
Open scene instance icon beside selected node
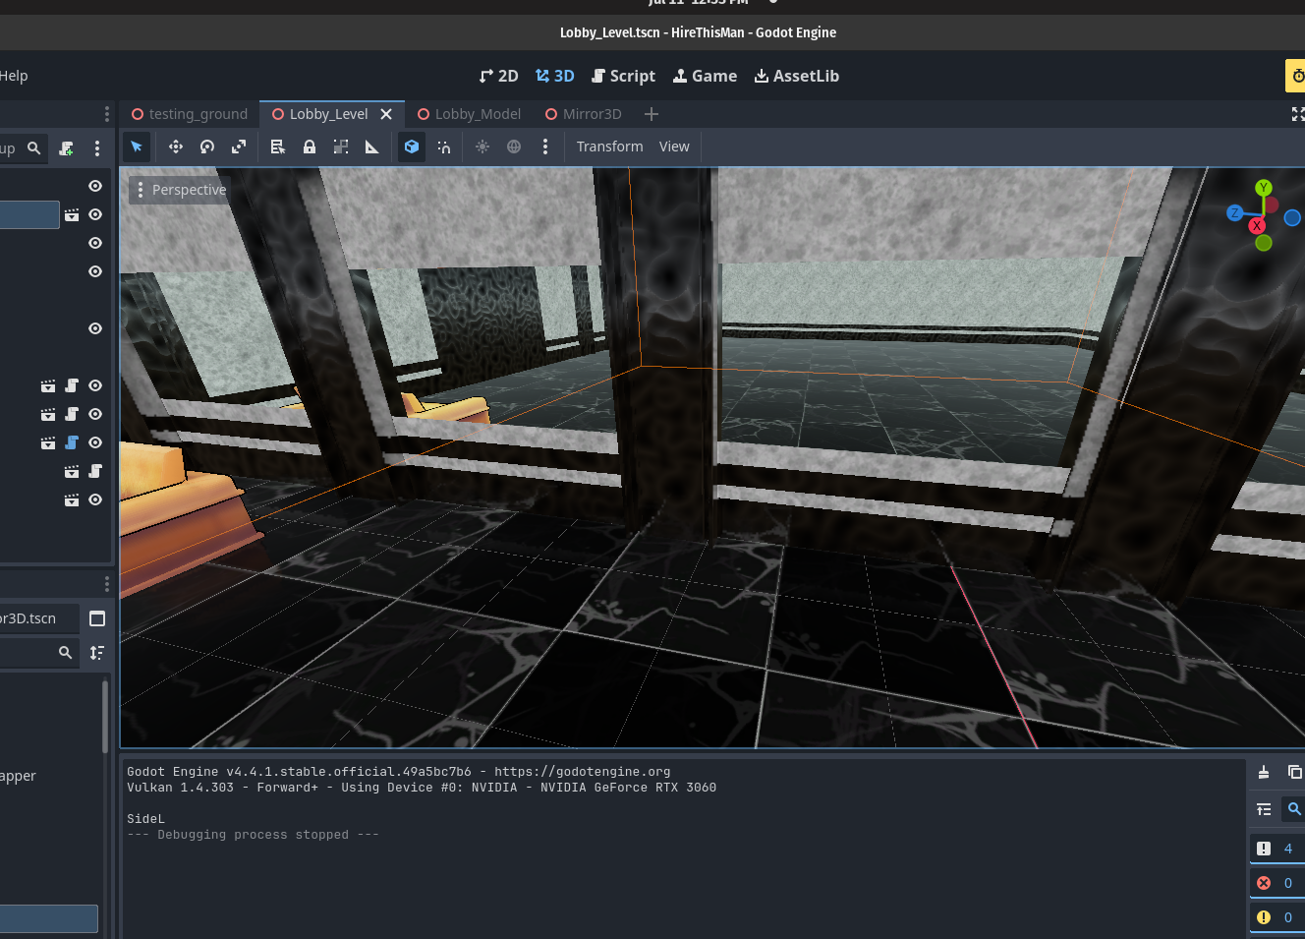72,214
